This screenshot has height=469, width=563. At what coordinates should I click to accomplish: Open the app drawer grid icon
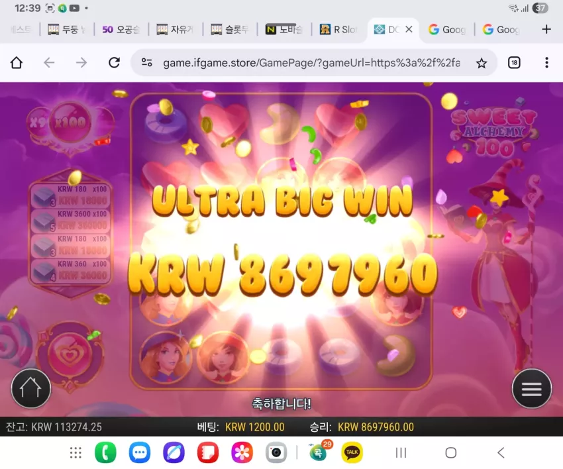coord(76,453)
